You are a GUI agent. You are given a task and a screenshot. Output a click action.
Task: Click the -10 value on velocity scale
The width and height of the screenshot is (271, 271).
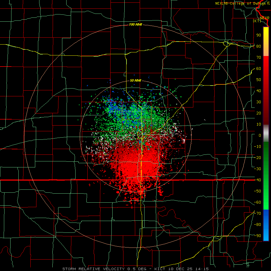pos(257,147)
